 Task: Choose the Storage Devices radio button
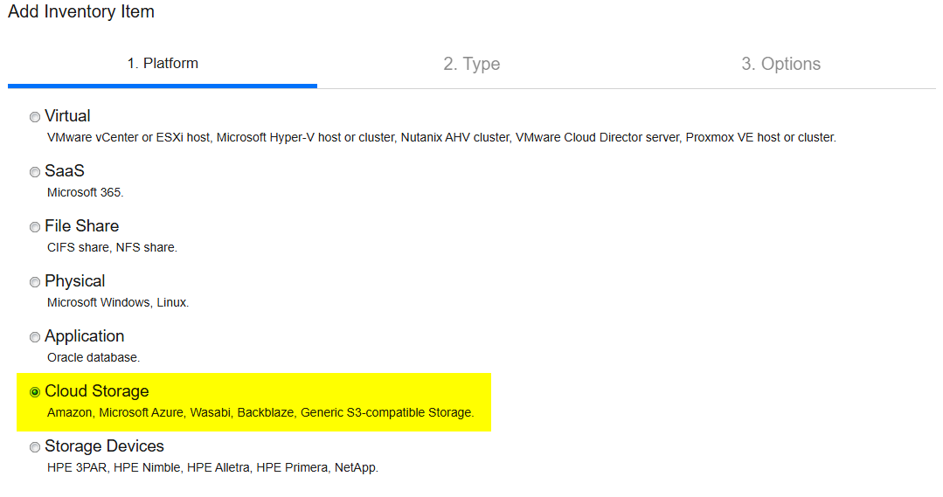tap(35, 447)
